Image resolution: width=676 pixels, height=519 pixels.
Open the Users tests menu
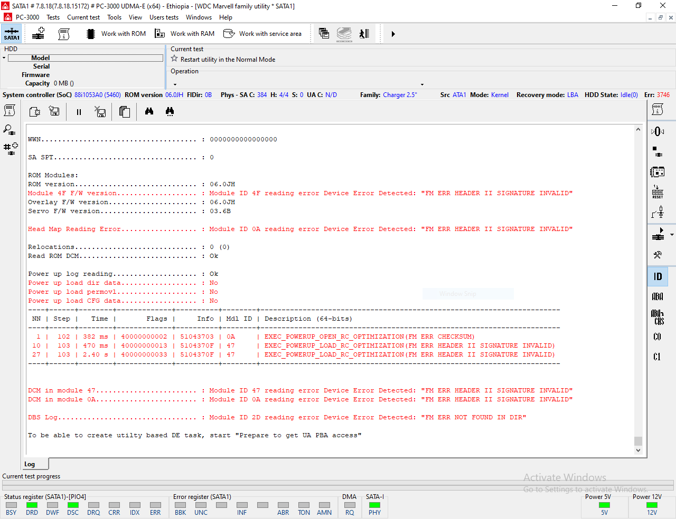click(164, 17)
